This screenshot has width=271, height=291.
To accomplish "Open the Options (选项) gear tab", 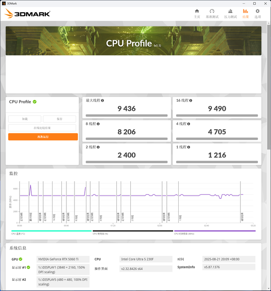I will coord(257,14).
